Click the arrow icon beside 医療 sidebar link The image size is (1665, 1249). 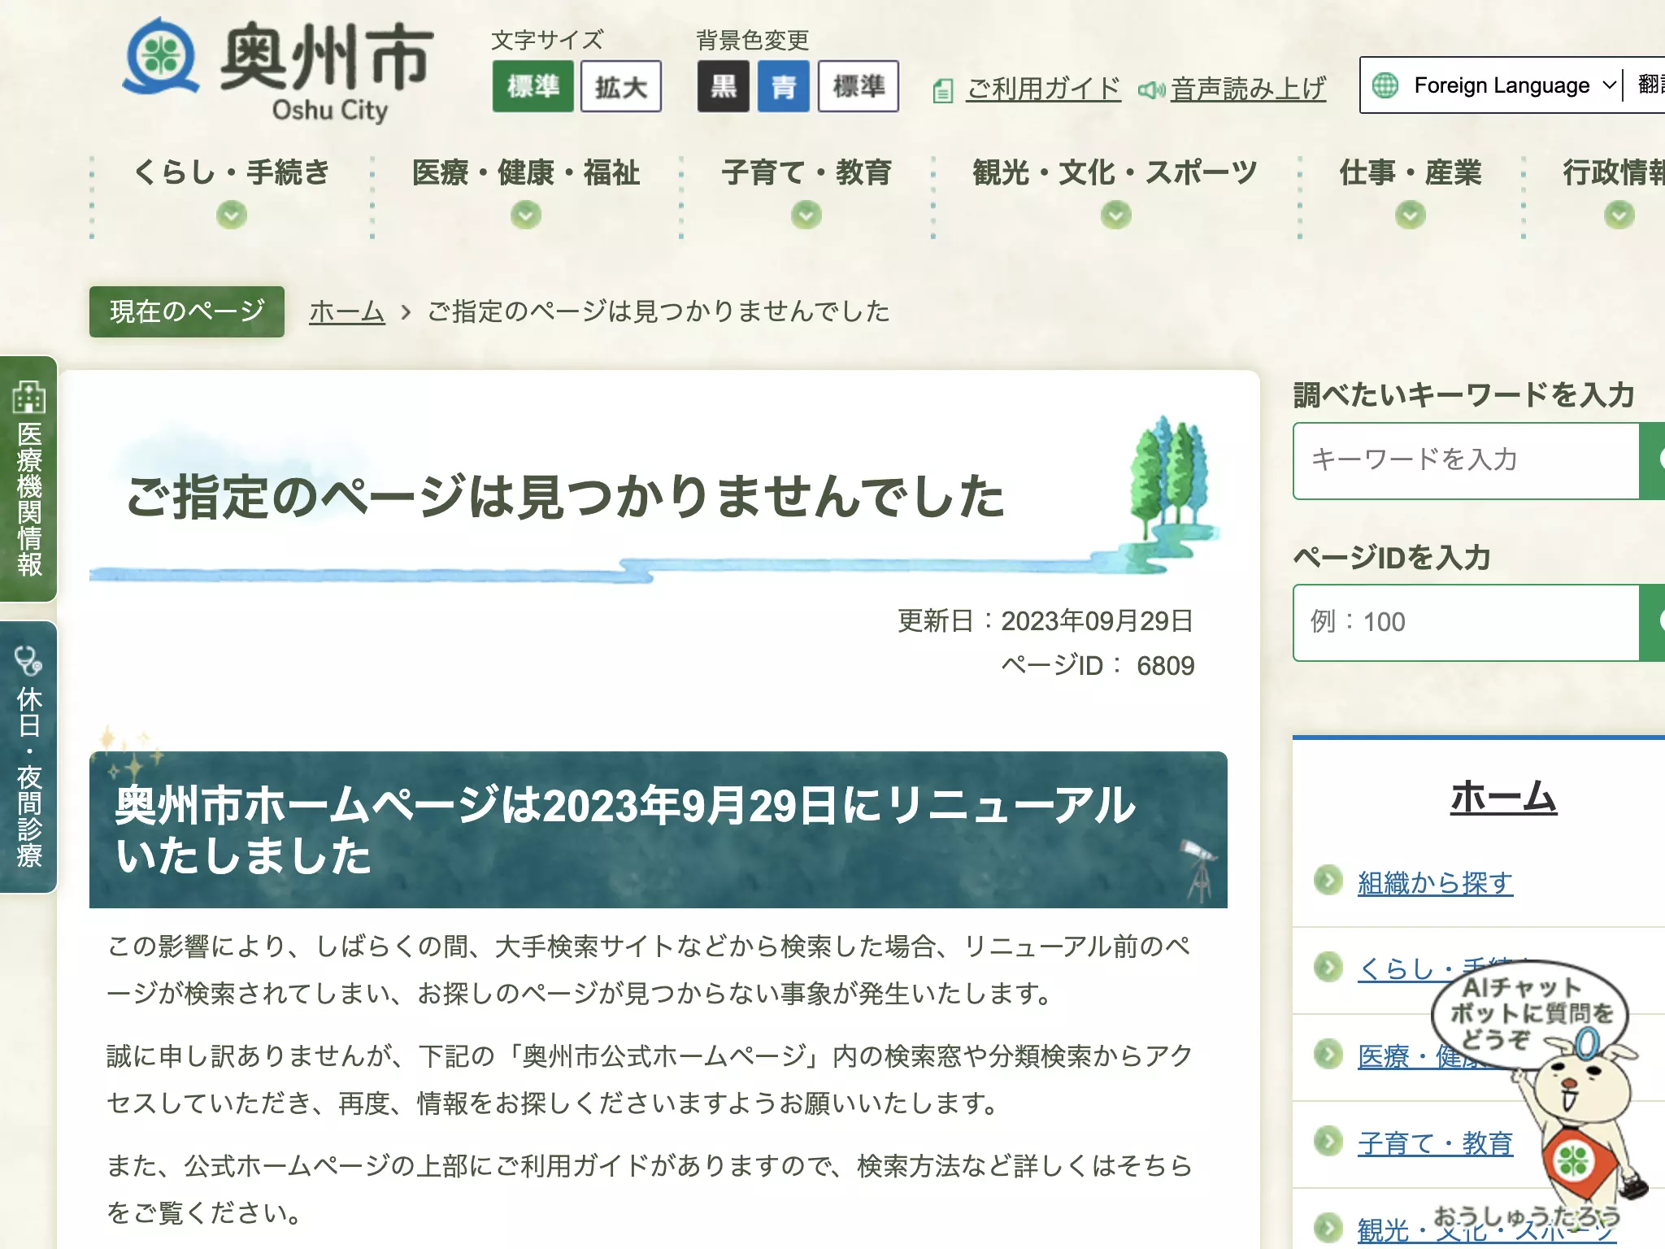pos(1328,1054)
